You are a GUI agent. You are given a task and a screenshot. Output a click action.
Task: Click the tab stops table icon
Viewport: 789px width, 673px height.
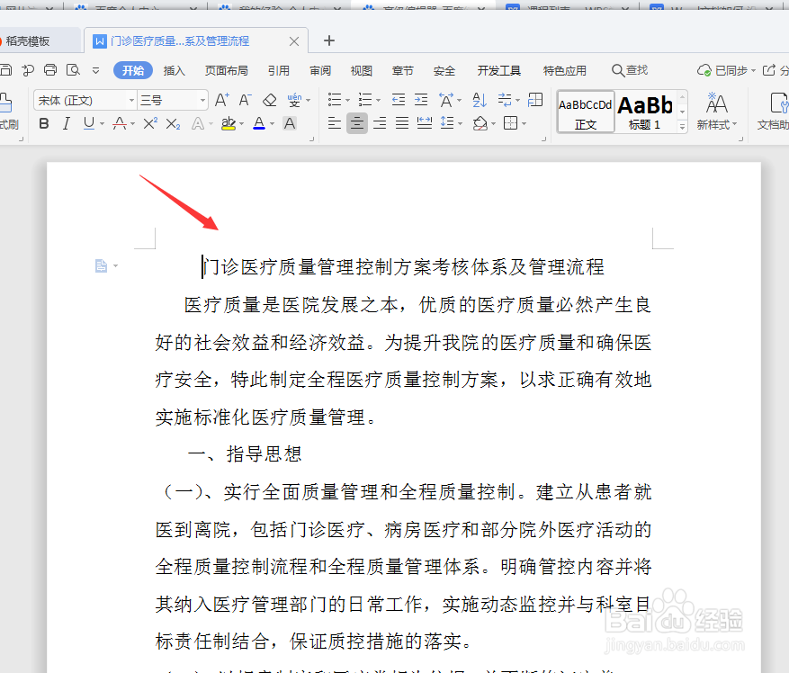[x=535, y=100]
